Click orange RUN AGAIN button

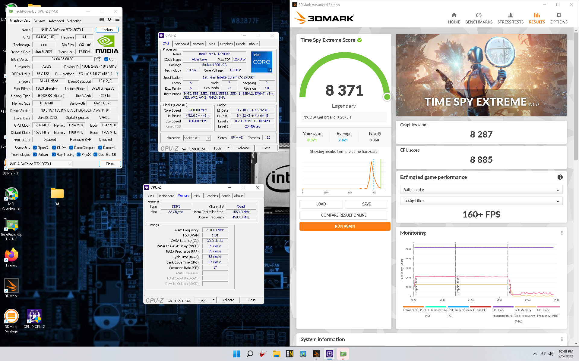345,226
